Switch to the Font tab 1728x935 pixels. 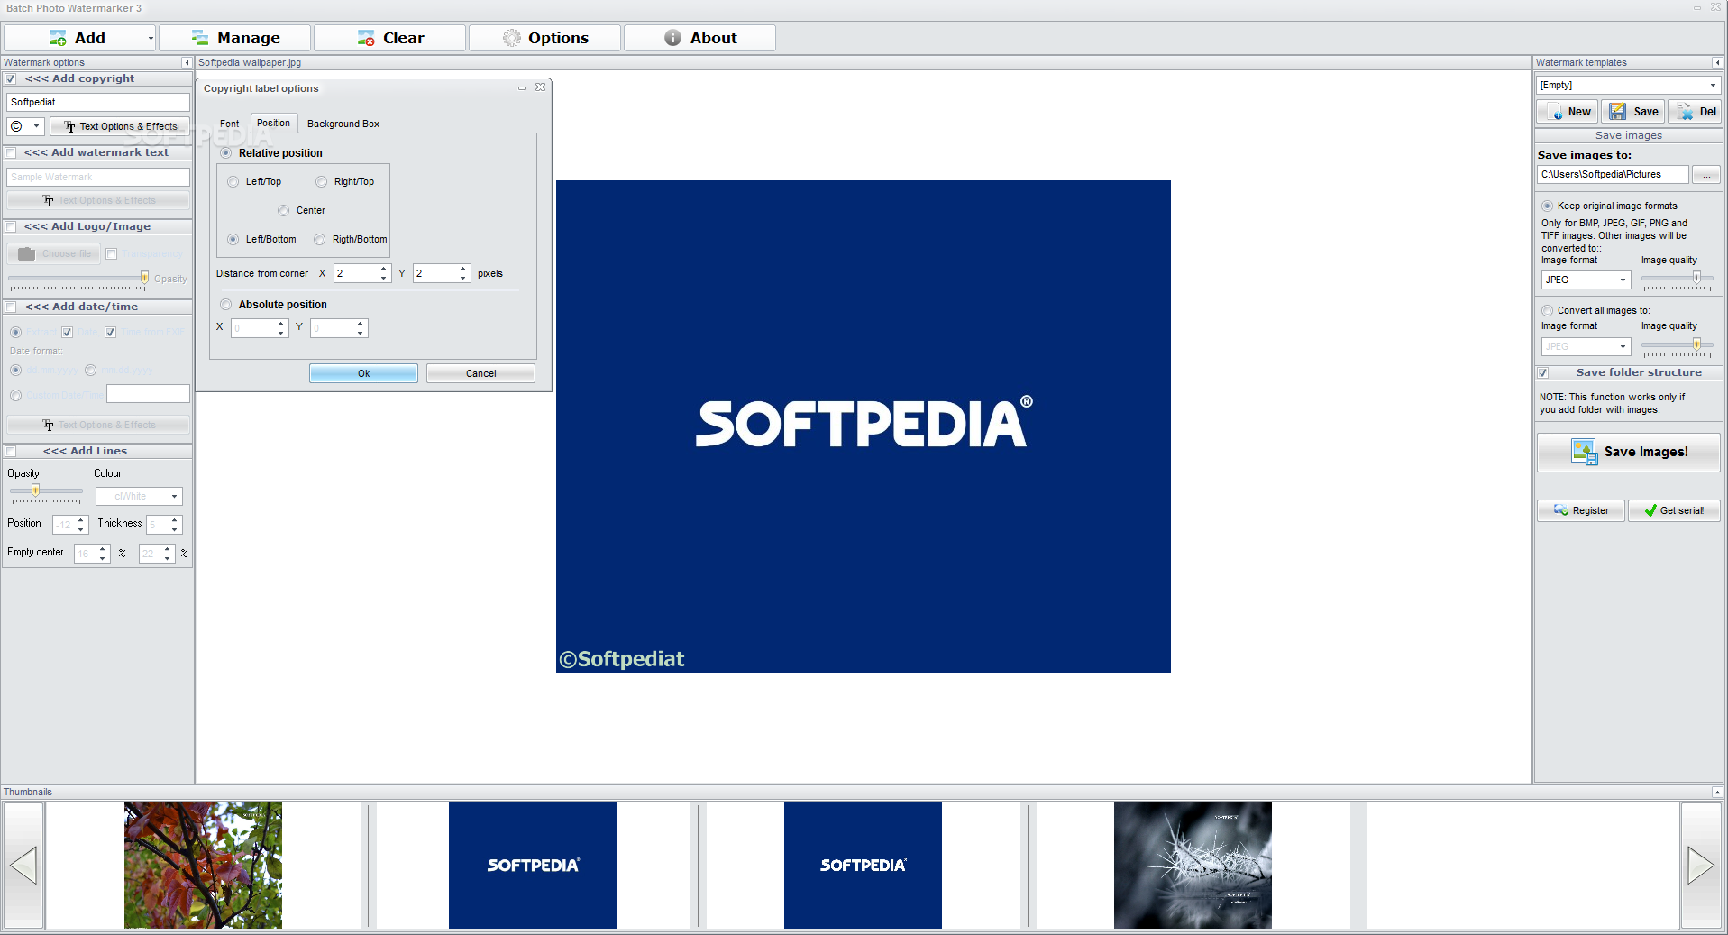(x=230, y=124)
